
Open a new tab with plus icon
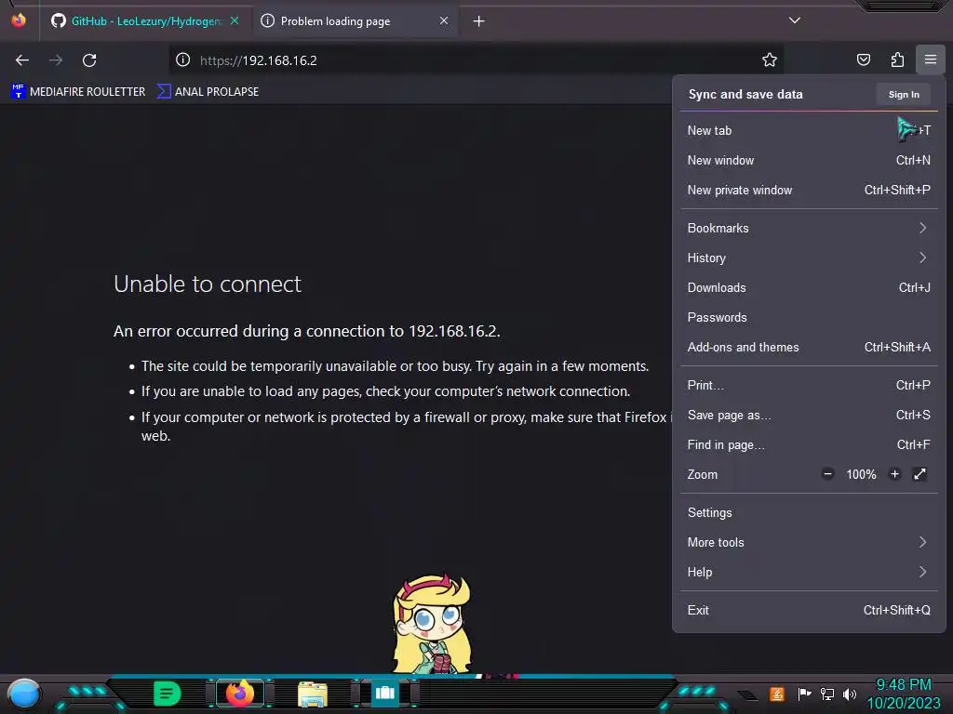coord(479,21)
